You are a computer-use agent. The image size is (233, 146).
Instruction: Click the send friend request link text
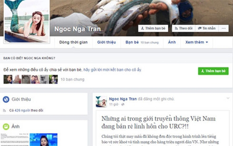(112, 70)
